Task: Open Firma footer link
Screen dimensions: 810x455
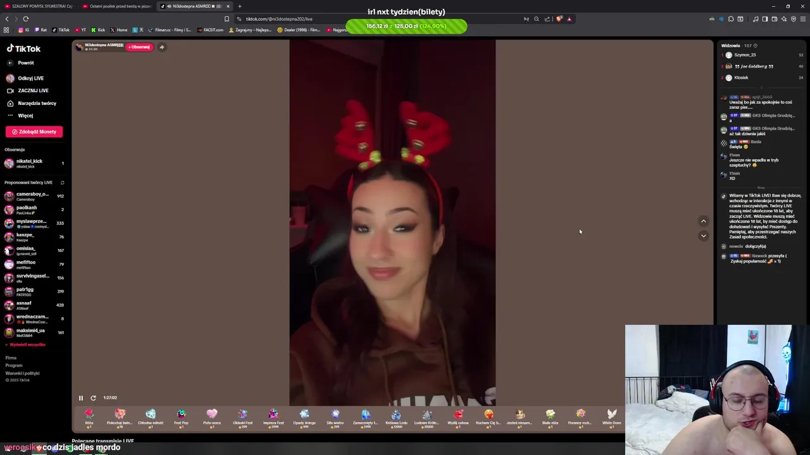Action: tap(11, 358)
